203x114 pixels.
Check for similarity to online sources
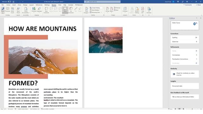click(185, 74)
